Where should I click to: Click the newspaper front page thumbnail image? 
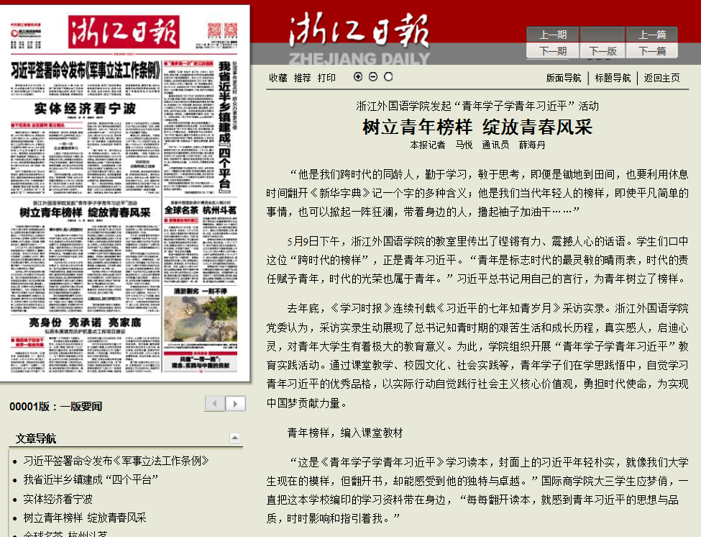[x=124, y=193]
